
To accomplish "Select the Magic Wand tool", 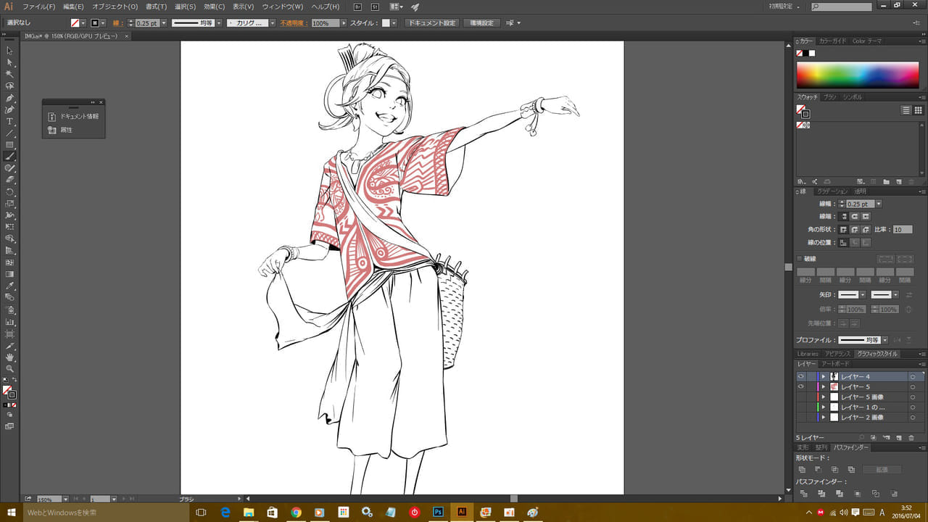I will click(x=10, y=74).
